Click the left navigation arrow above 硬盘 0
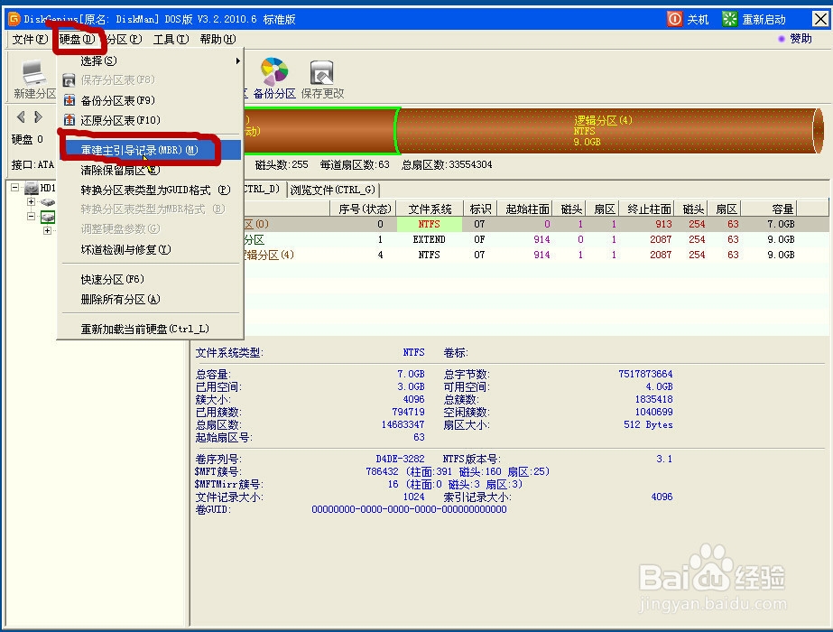833x632 pixels. coord(21,116)
